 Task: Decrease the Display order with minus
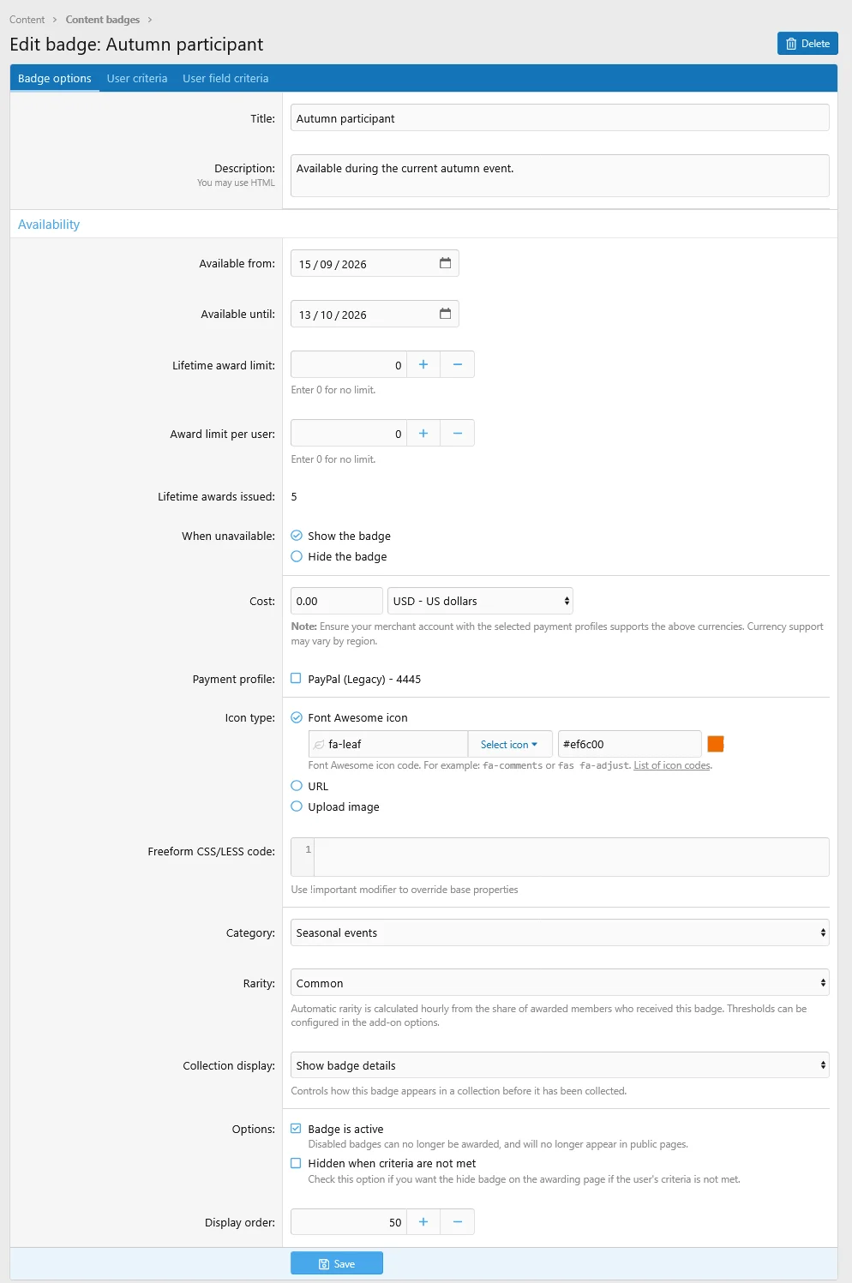pos(458,1222)
